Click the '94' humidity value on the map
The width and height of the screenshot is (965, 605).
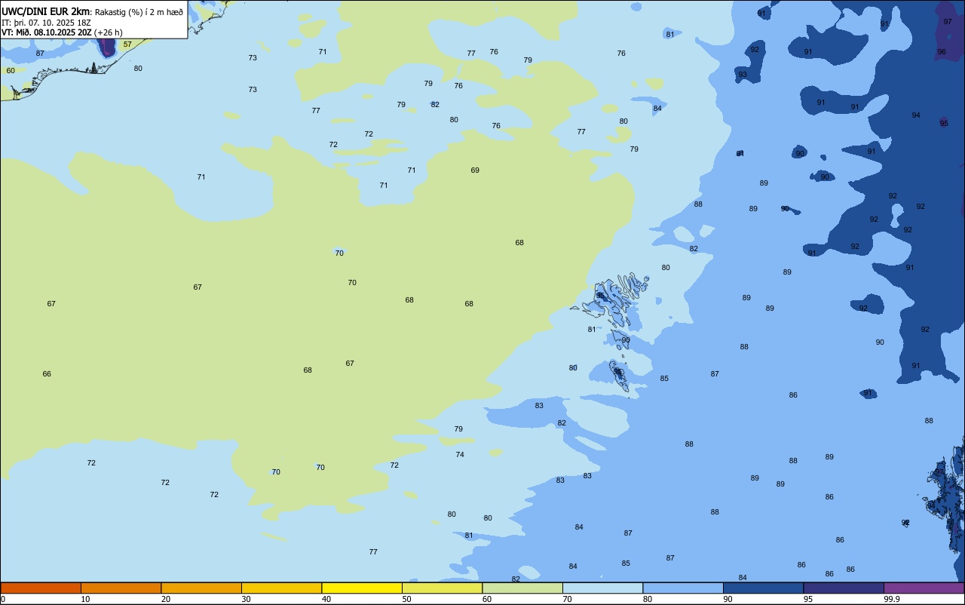(x=916, y=115)
